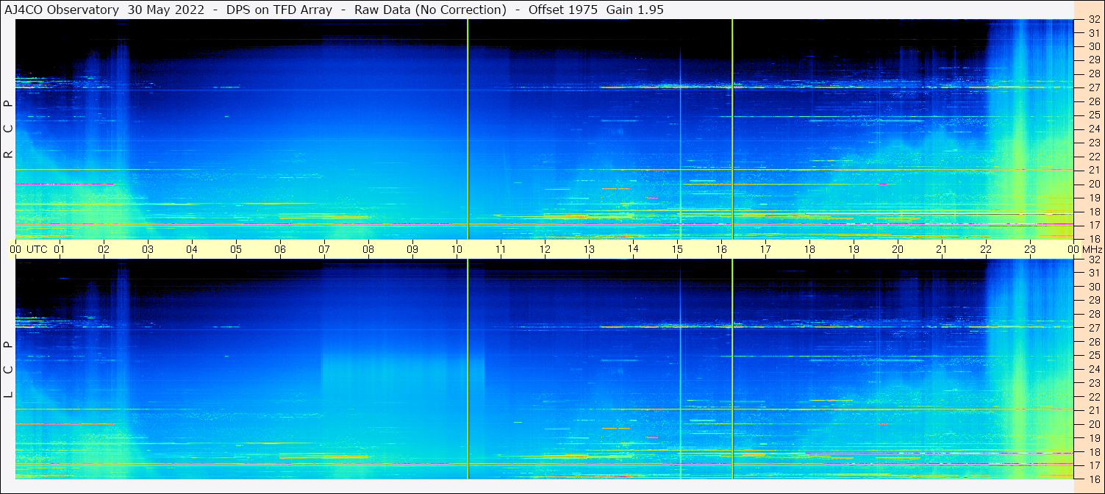Viewport: 1105px width, 494px height.
Task: Click the 27 MHz label of the RCP panel
Action: 1093,87
